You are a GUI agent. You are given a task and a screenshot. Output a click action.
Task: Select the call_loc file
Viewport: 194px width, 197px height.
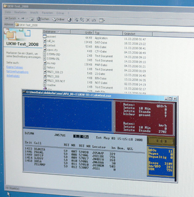click(x=51, y=41)
